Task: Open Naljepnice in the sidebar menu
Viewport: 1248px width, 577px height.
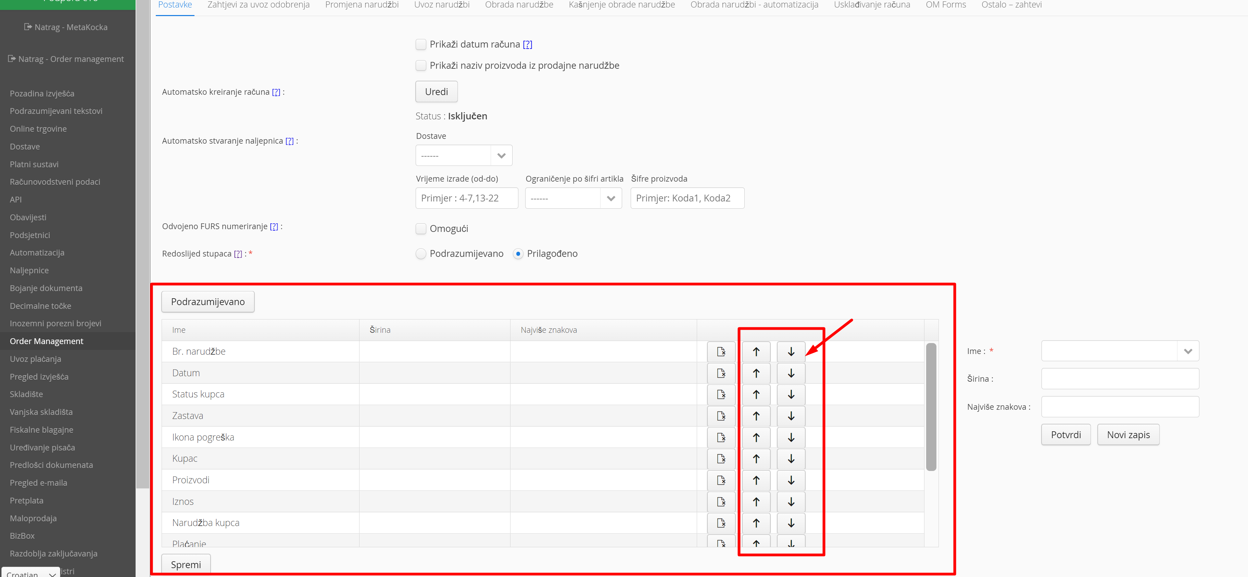Action: pos(29,271)
